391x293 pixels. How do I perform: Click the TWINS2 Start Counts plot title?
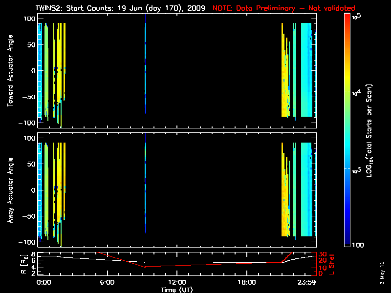coord(122,8)
